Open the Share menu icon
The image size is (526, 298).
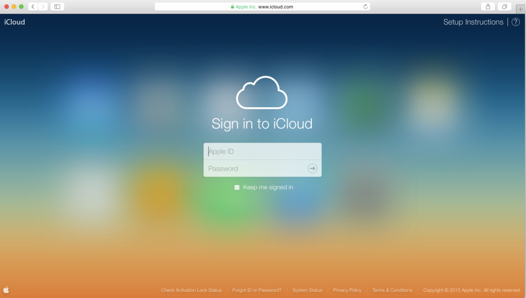click(488, 7)
